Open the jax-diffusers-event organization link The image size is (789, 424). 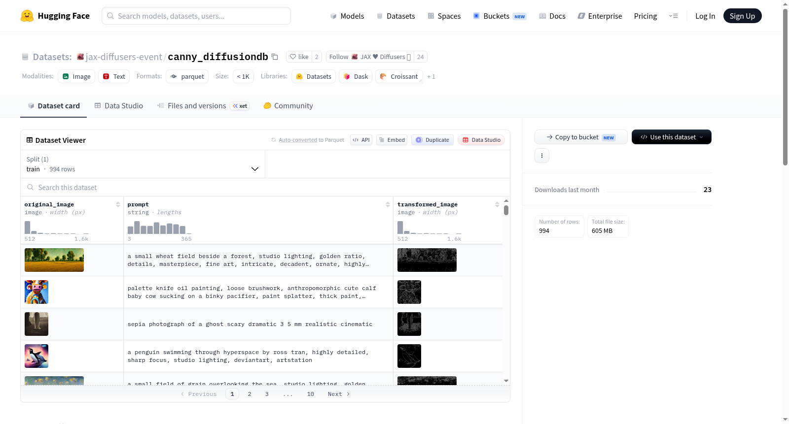[x=123, y=57]
